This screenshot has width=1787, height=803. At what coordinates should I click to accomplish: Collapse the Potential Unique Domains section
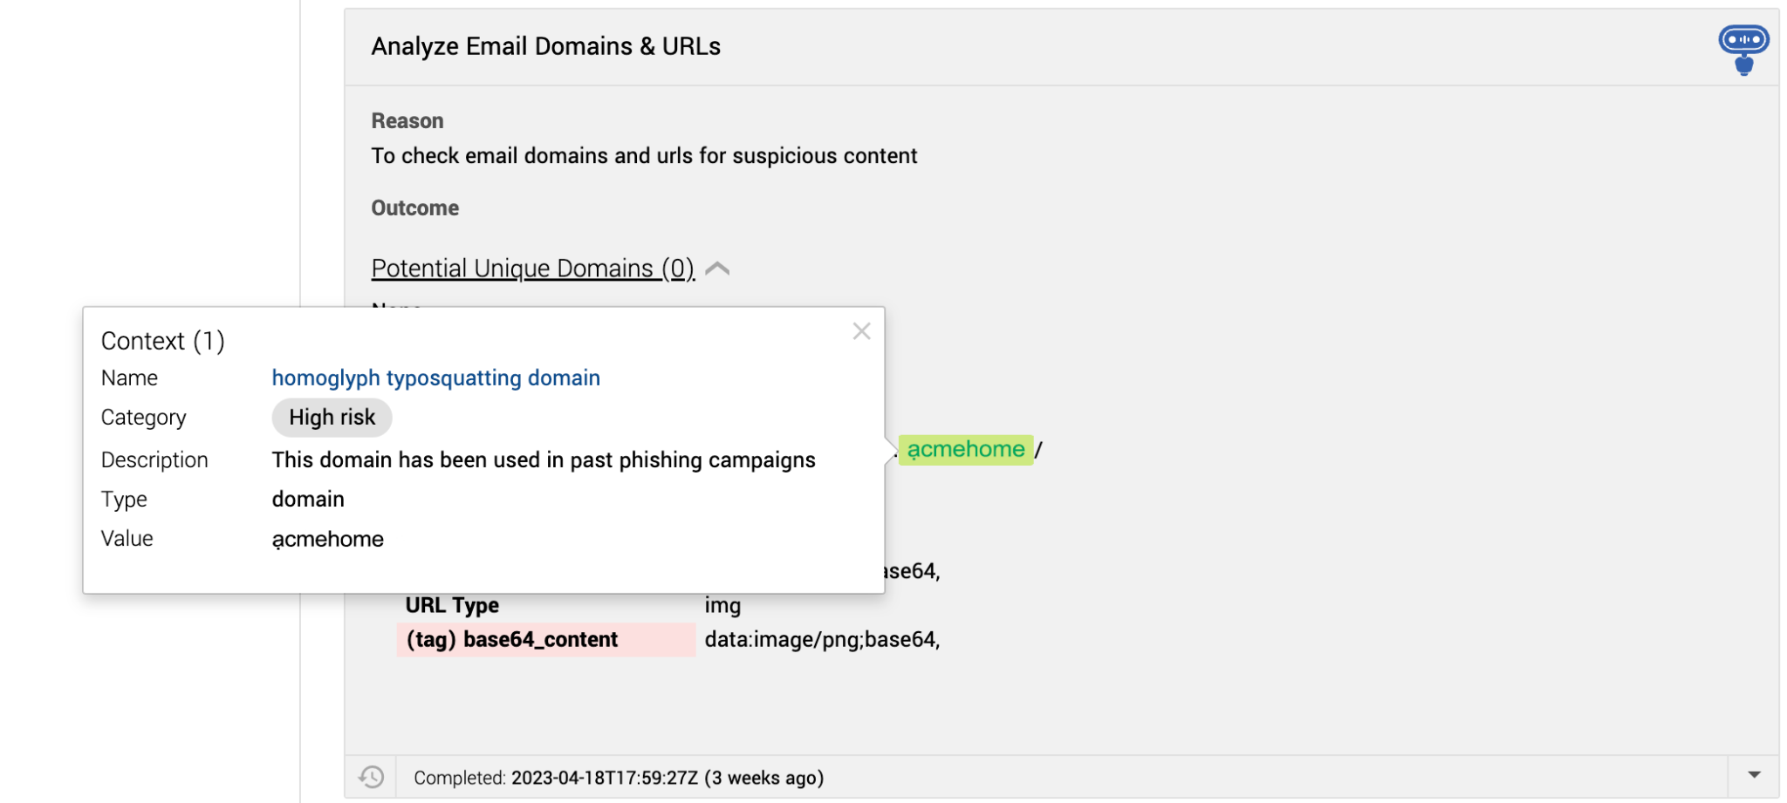[717, 269]
